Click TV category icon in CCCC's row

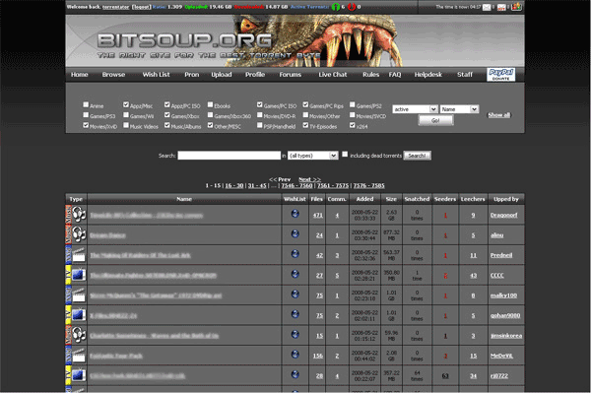79,275
